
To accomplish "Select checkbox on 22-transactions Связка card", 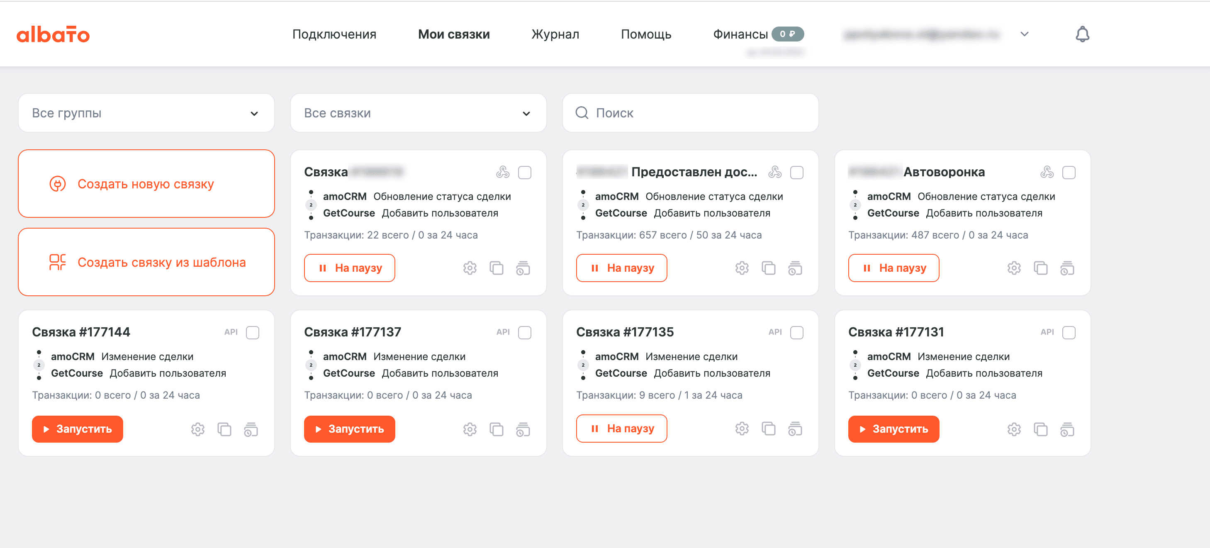I will (525, 172).
